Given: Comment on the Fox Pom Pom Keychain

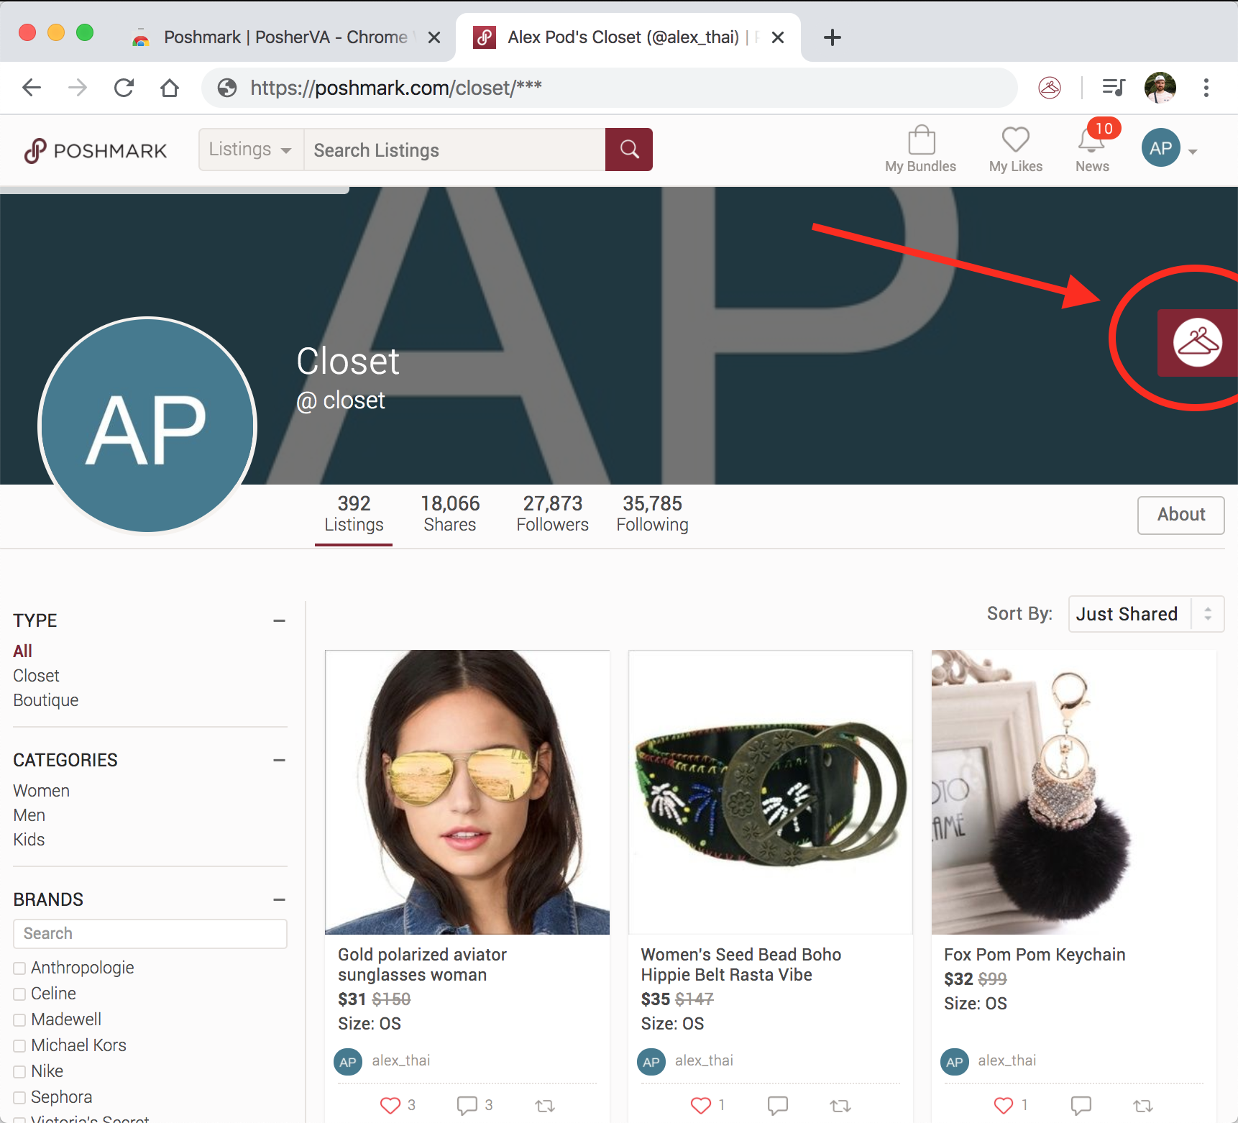Looking at the screenshot, I should pos(1081,1105).
